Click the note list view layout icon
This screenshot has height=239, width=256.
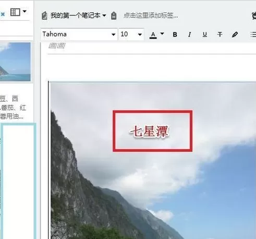(15, 12)
